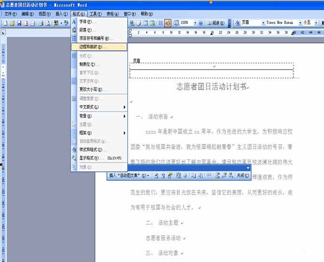Click the Insert Excel worksheet icon

coord(152,23)
